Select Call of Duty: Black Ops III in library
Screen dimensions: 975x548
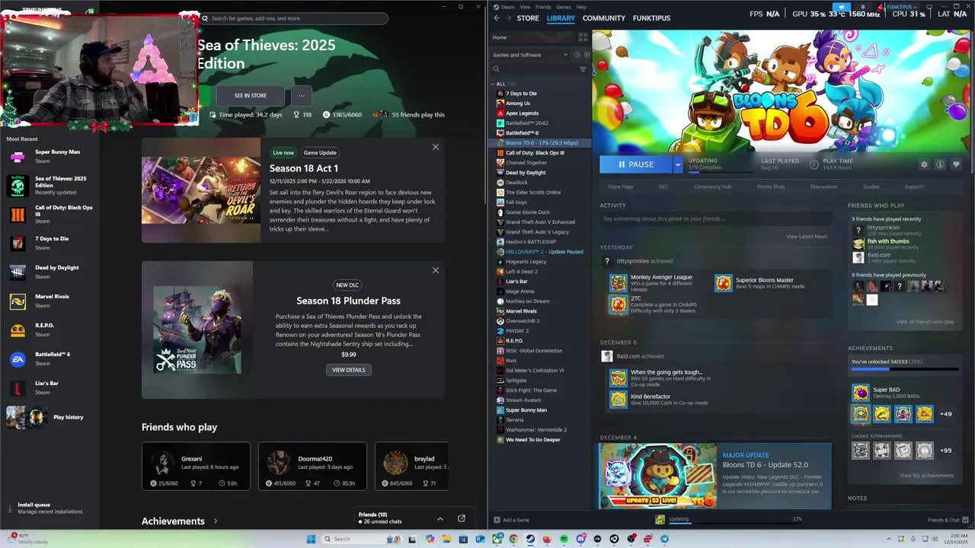pos(535,152)
